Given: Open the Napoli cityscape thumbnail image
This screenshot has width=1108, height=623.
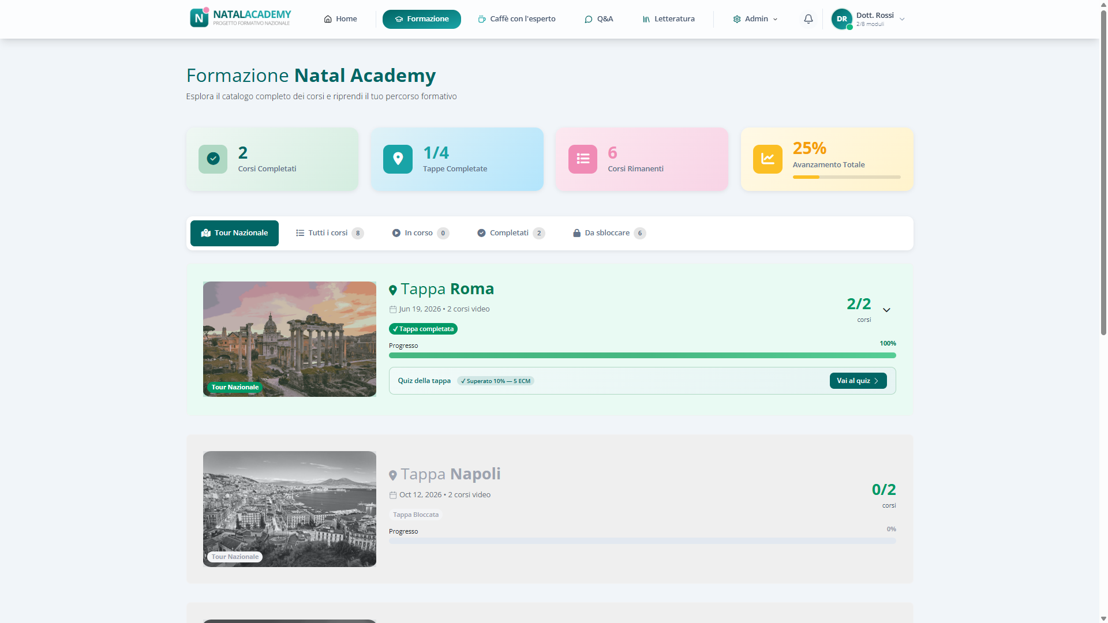Looking at the screenshot, I should 290,509.
